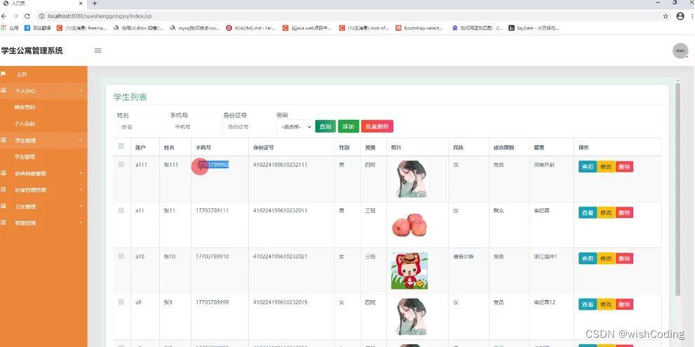
Task: Open a new browser tab with plus
Action: tap(95, 3)
